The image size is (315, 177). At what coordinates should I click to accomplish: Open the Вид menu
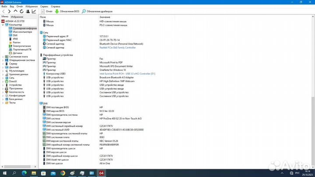(x=12, y=7)
